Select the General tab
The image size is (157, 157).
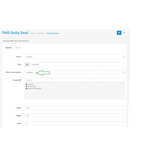(x=8, y=48)
